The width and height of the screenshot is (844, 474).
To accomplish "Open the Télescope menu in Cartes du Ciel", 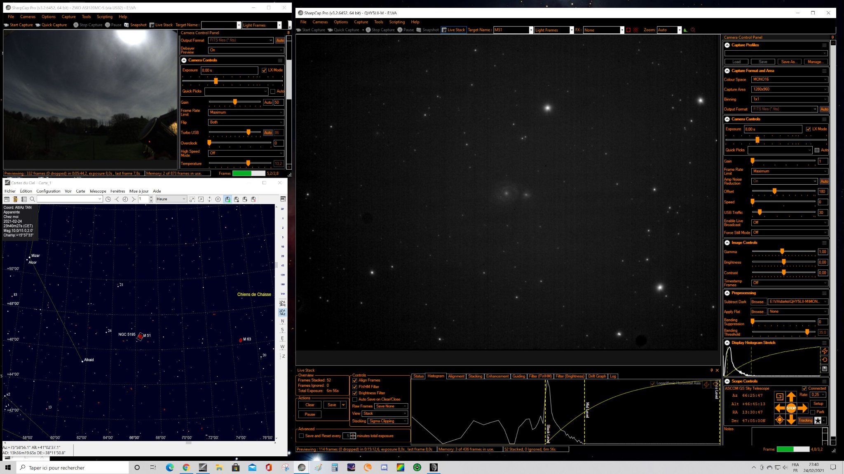I will pyautogui.click(x=98, y=191).
